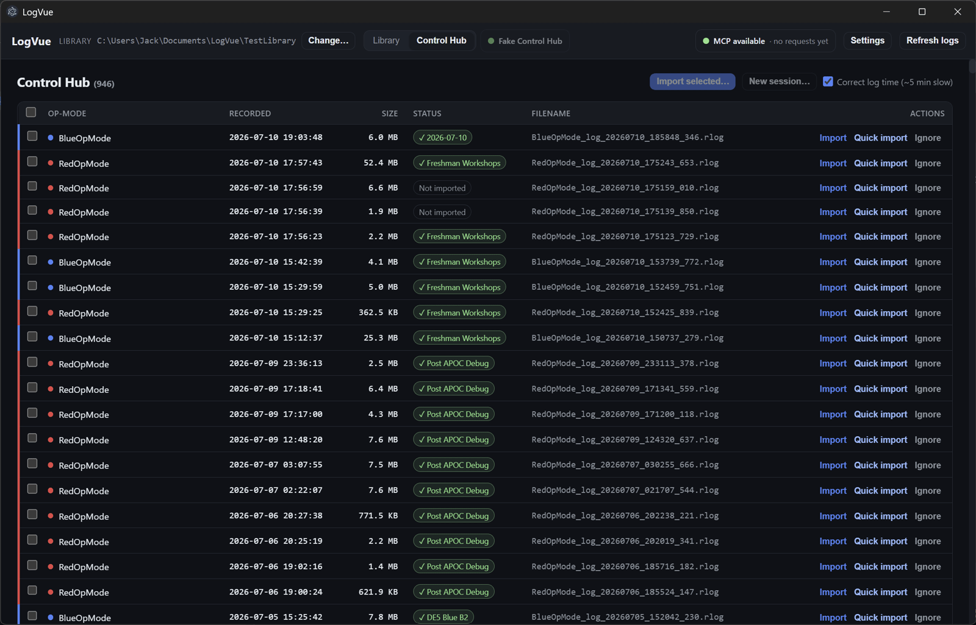The image size is (976, 625).
Task: Quick import the 771.5 KB RedOpMode log
Action: click(880, 516)
